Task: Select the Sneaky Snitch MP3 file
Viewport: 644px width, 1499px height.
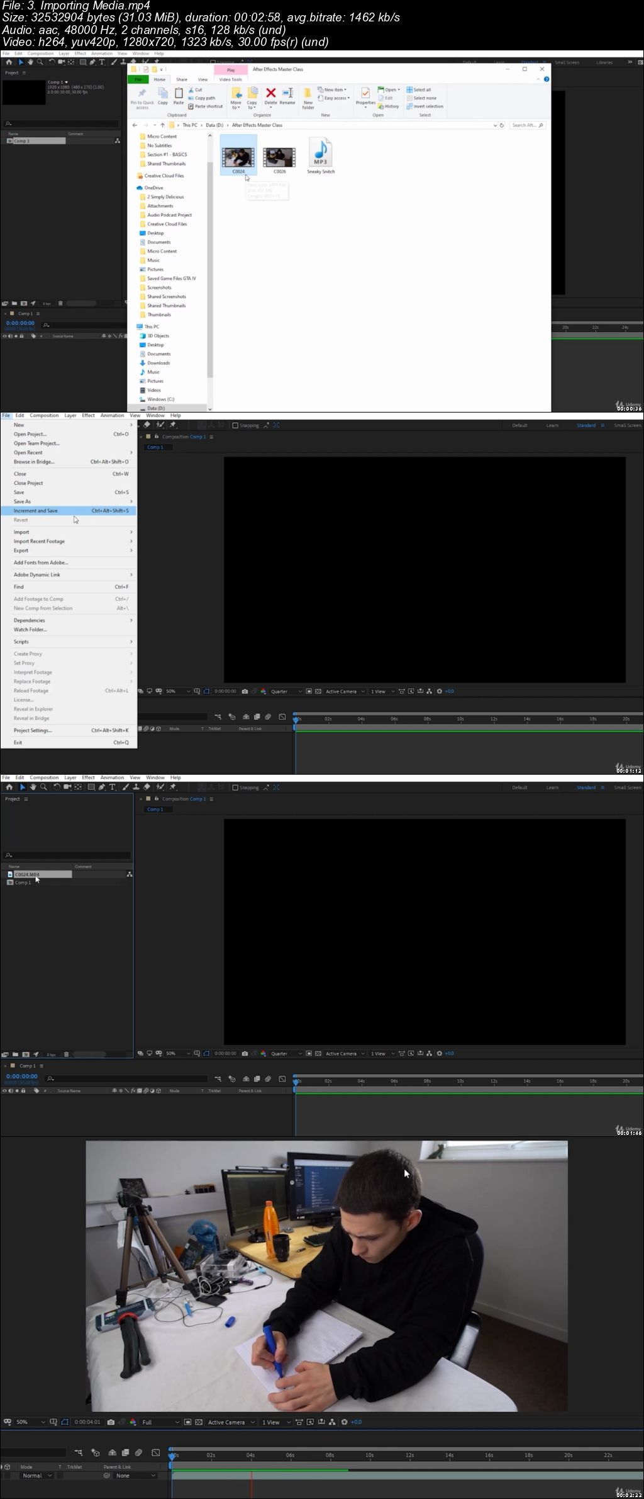Action: tap(321, 156)
